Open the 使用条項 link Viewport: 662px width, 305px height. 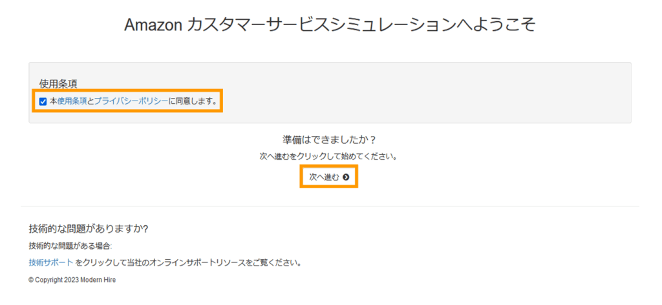[x=72, y=101]
